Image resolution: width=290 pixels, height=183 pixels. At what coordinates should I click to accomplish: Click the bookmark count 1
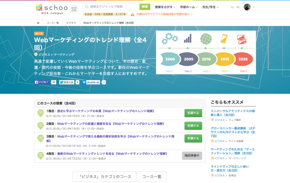point(104,82)
